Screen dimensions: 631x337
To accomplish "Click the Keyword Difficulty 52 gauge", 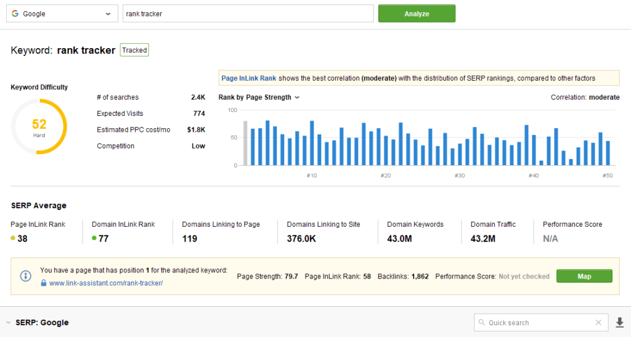I will coord(39,126).
